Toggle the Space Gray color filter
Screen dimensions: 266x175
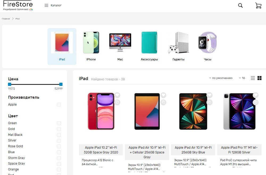coord(59,164)
